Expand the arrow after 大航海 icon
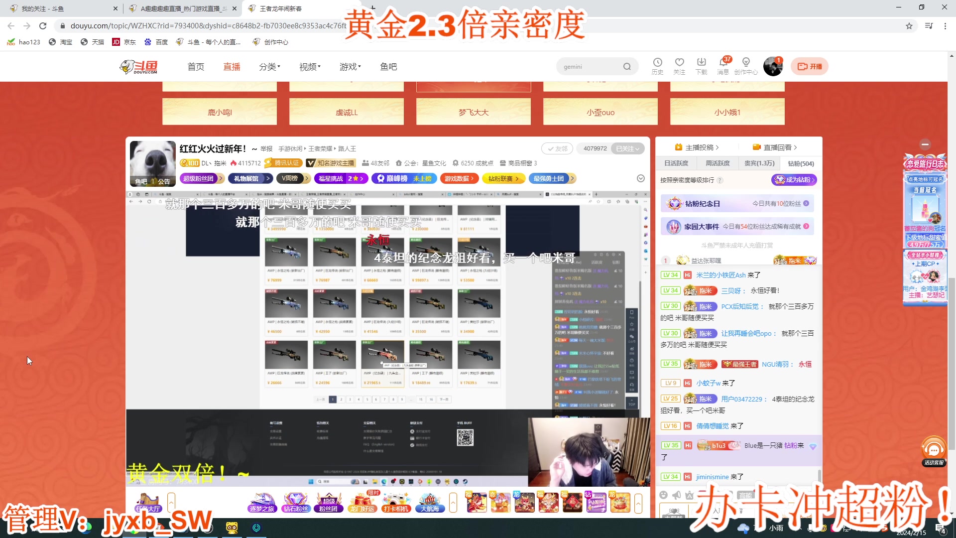 tap(453, 502)
